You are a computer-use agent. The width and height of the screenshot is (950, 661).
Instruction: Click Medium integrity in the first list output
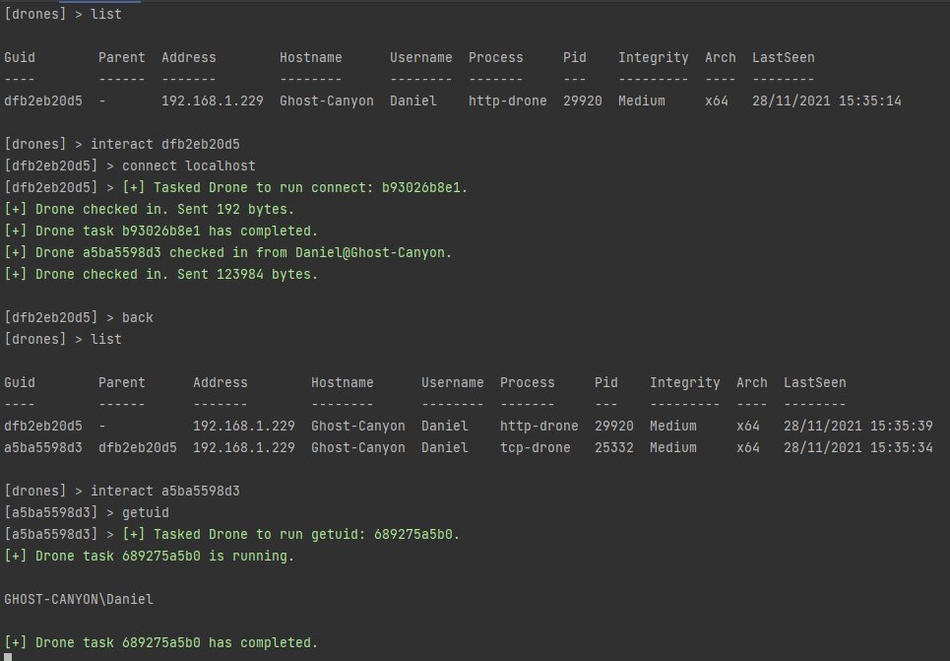pyautogui.click(x=642, y=101)
